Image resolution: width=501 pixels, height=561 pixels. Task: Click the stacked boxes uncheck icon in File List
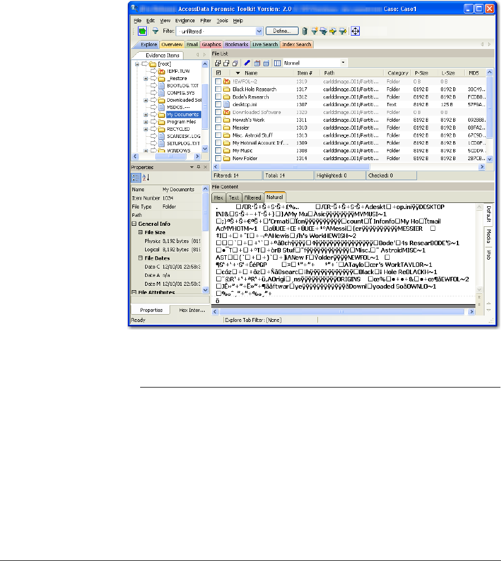[235, 63]
